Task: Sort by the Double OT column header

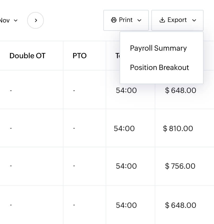Action: point(27,56)
